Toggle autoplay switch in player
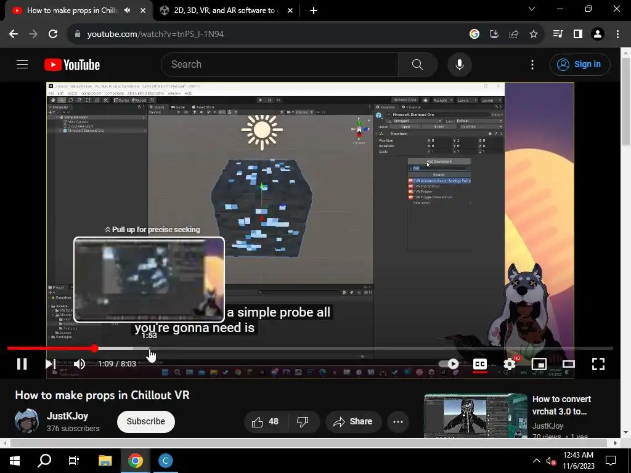The height and width of the screenshot is (473, 631). [449, 364]
